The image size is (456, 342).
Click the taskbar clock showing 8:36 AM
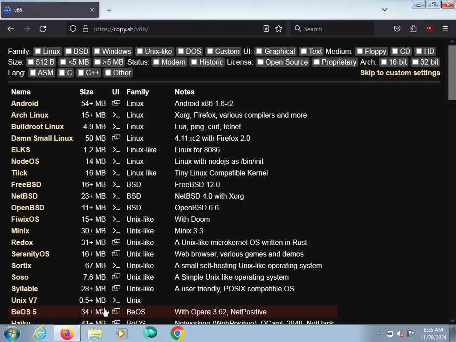(x=433, y=334)
